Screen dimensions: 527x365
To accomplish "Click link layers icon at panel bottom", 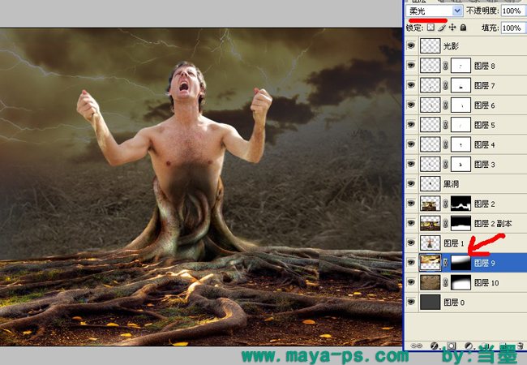I will (x=416, y=346).
